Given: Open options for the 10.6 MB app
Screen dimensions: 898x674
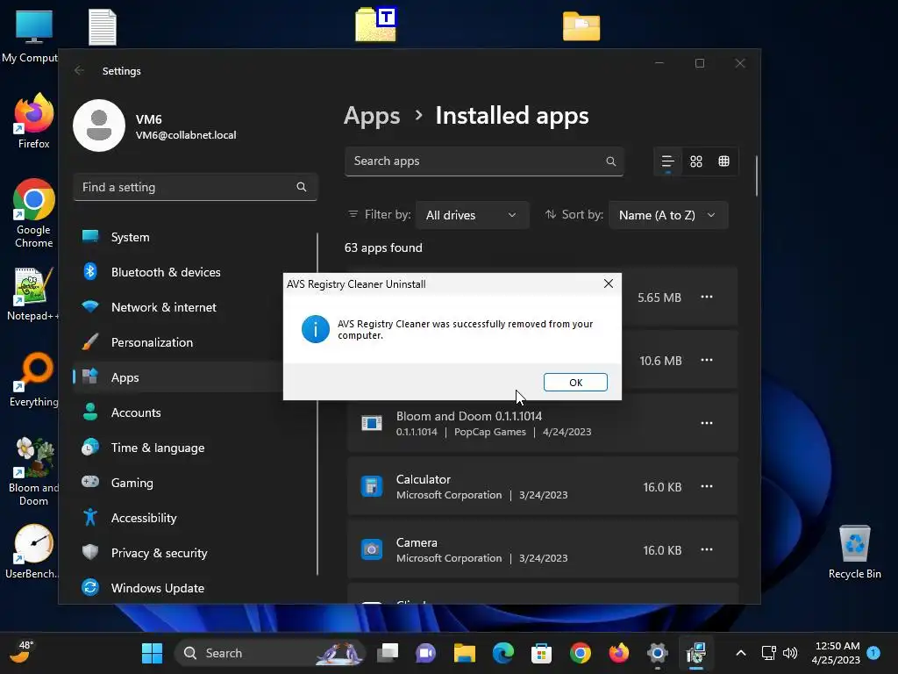Looking at the screenshot, I should (707, 360).
